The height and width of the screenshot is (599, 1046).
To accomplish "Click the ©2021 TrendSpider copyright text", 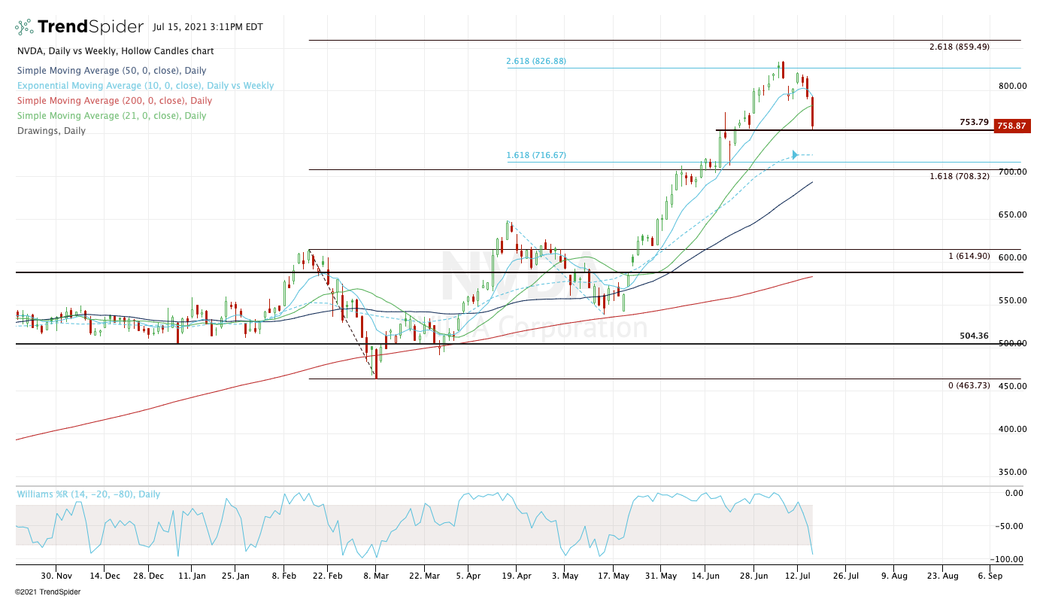I will 47,591.
